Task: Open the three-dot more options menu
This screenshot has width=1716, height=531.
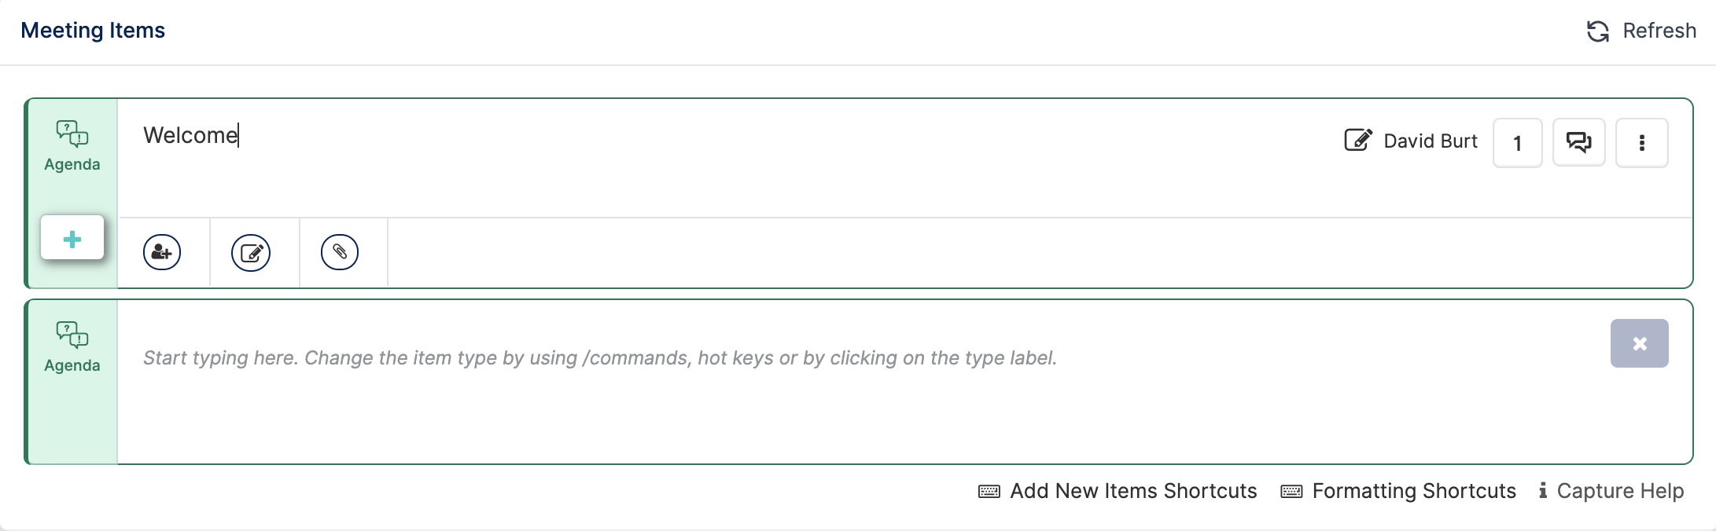Action: click(x=1642, y=143)
